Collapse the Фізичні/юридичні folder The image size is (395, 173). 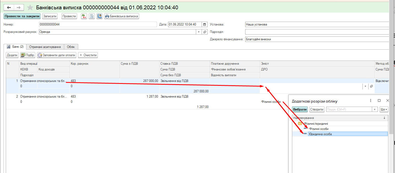point(295,124)
